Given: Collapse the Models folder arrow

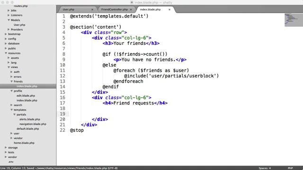Looking at the screenshot, I should click(x=9, y=20).
